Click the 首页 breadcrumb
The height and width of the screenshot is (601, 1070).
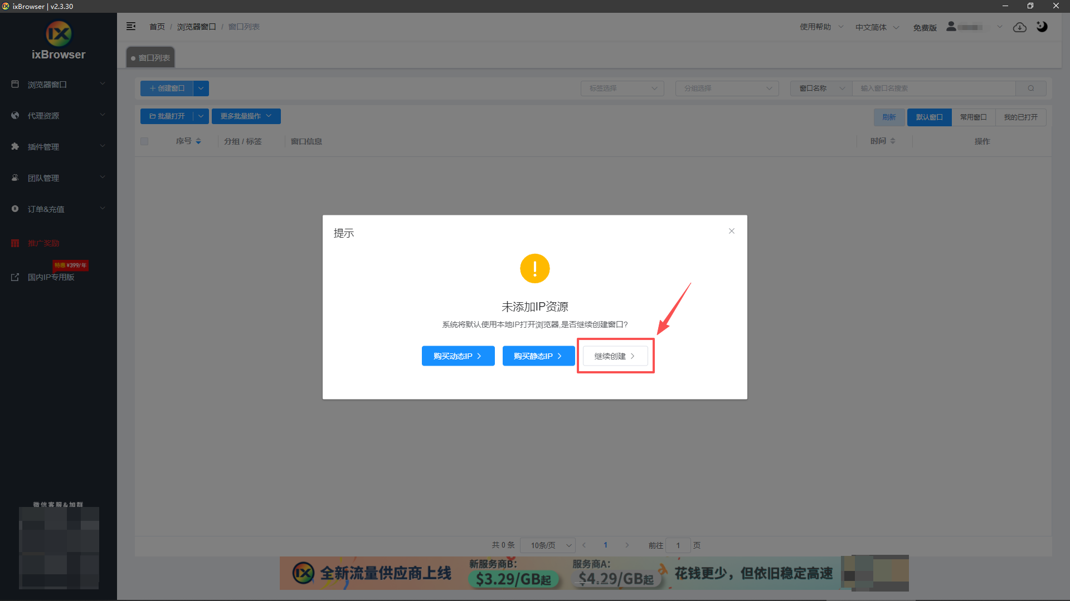[x=157, y=27]
